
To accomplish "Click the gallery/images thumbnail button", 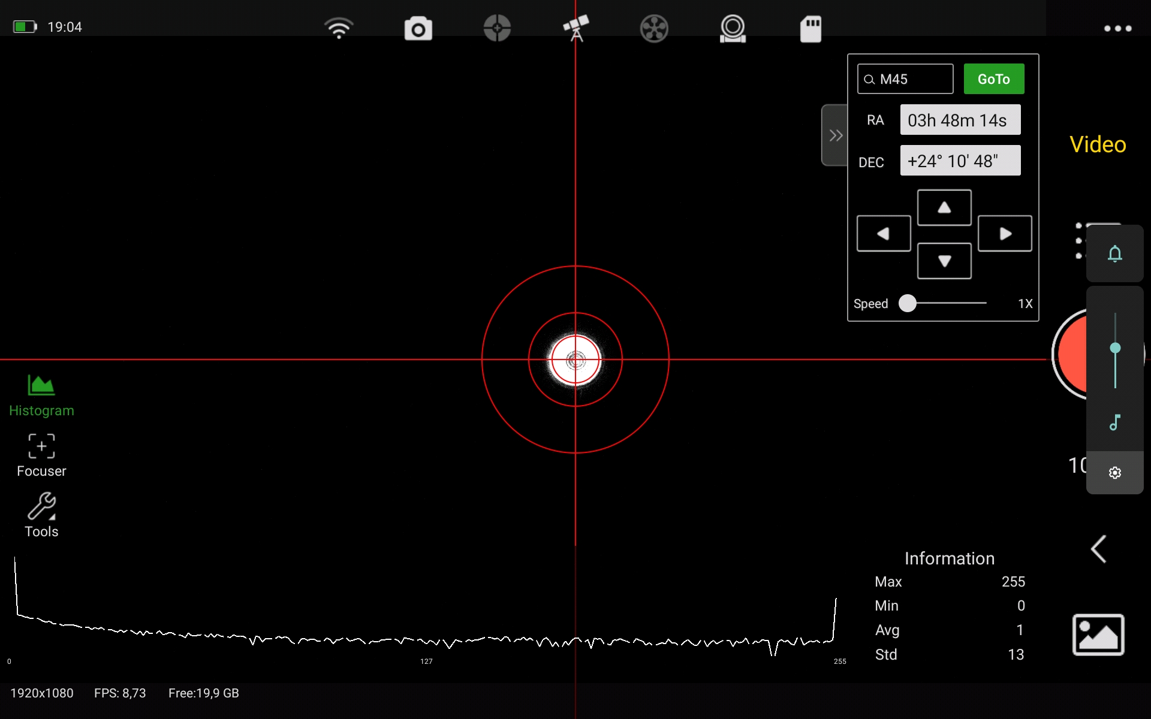I will [1099, 635].
